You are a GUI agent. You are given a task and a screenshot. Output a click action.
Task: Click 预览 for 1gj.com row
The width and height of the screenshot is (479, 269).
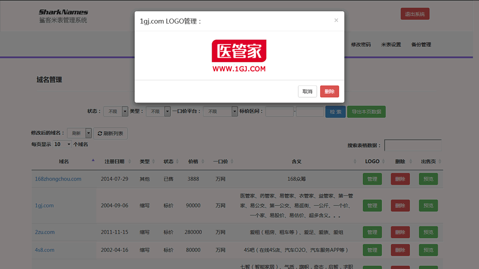click(x=428, y=206)
